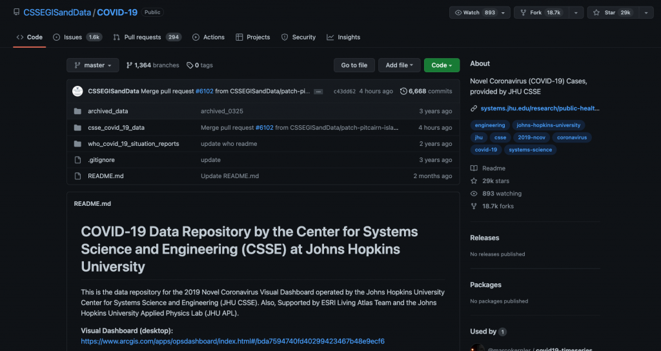Open the Add file dropdown
Viewport: 661px width, 351px height.
399,65
